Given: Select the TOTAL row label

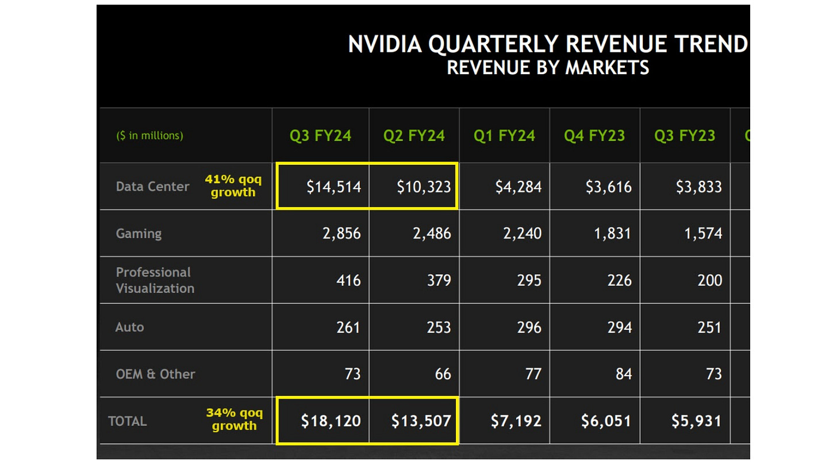Looking at the screenshot, I should point(128,421).
